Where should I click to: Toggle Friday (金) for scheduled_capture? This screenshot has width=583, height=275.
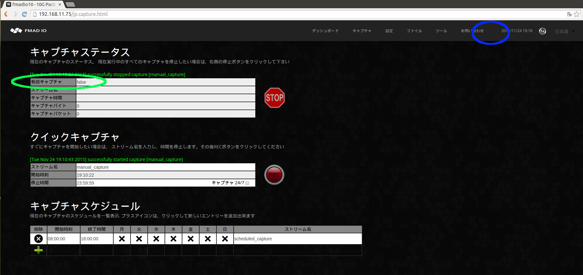click(191, 239)
